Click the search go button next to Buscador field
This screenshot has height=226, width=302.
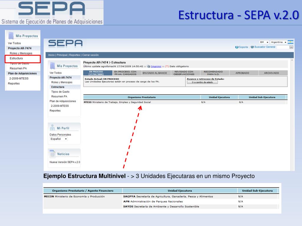pos(291,47)
